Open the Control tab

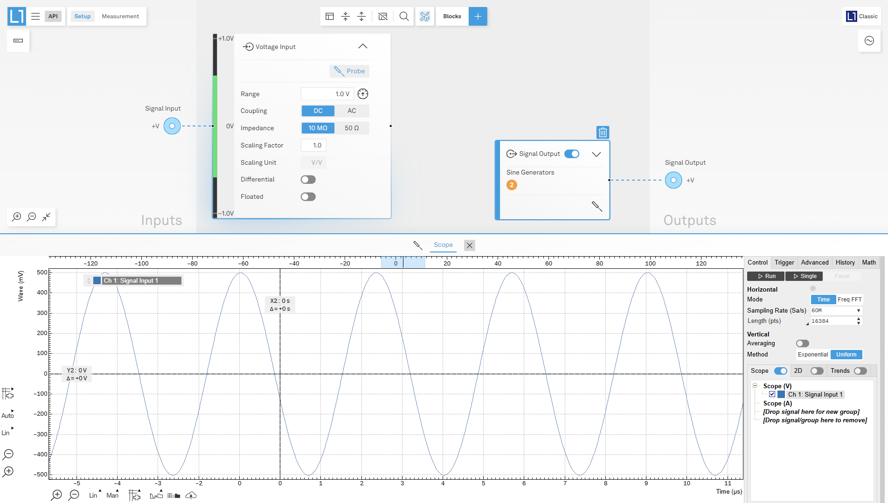point(757,263)
